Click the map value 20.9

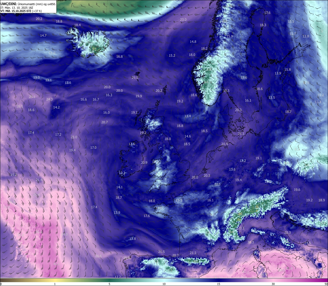click(x=144, y=162)
